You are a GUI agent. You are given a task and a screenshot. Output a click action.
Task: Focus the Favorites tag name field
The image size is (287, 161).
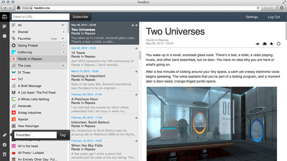(x=35, y=135)
